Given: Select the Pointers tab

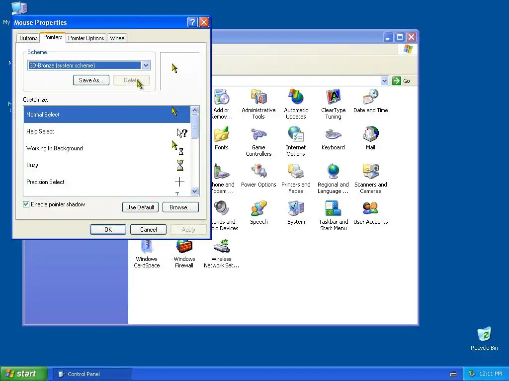Looking at the screenshot, I should pyautogui.click(x=53, y=37).
